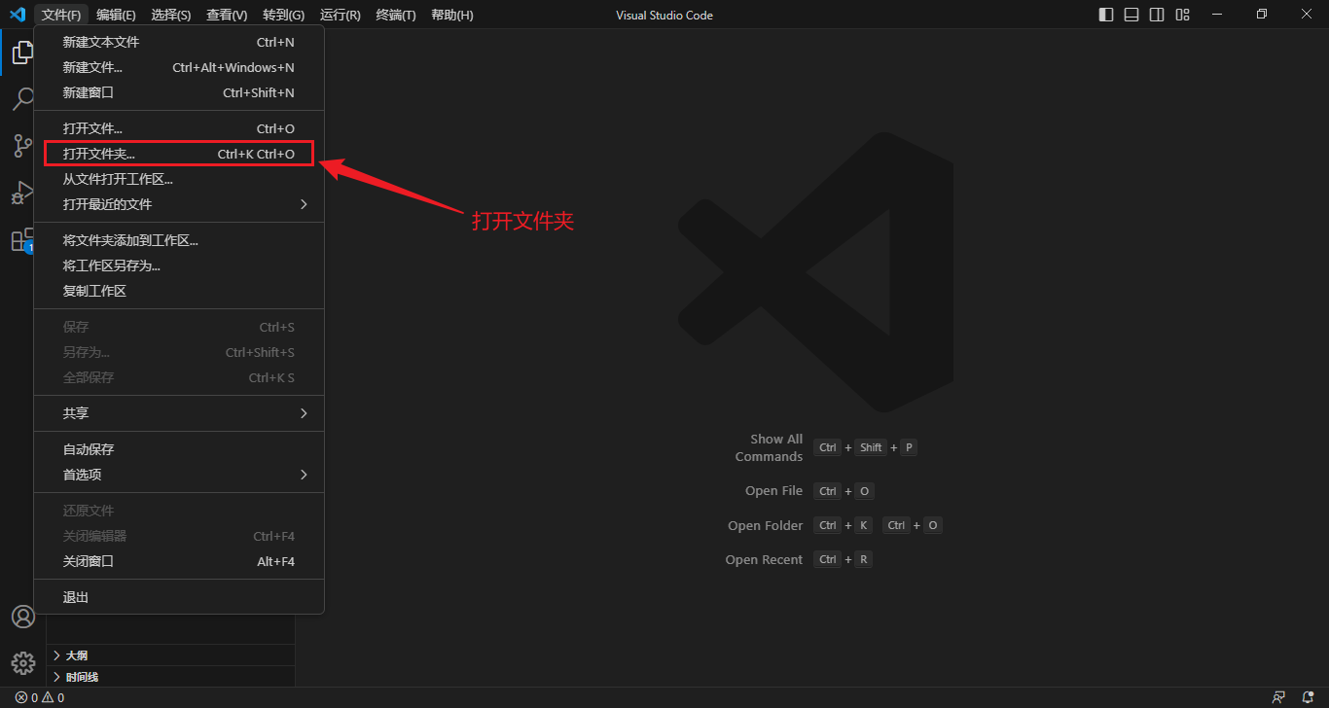The image size is (1329, 708).
Task: Choose 打开文件... menu entry
Action: pos(179,128)
